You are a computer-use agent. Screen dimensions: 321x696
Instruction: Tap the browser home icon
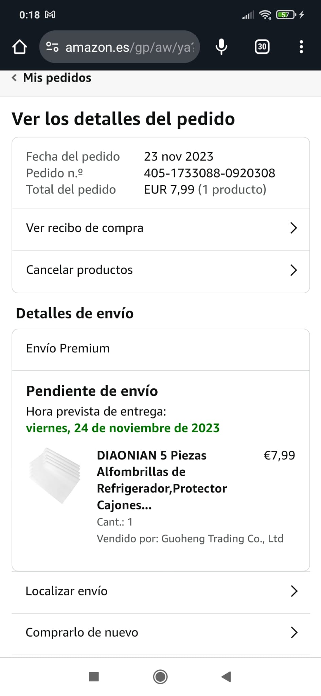19,47
